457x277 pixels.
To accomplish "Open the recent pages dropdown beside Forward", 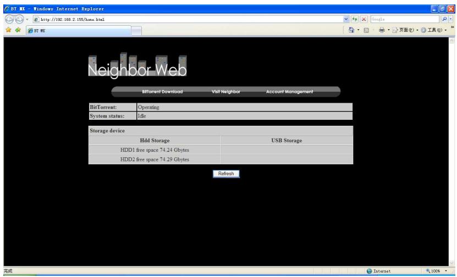I will pyautogui.click(x=27, y=20).
